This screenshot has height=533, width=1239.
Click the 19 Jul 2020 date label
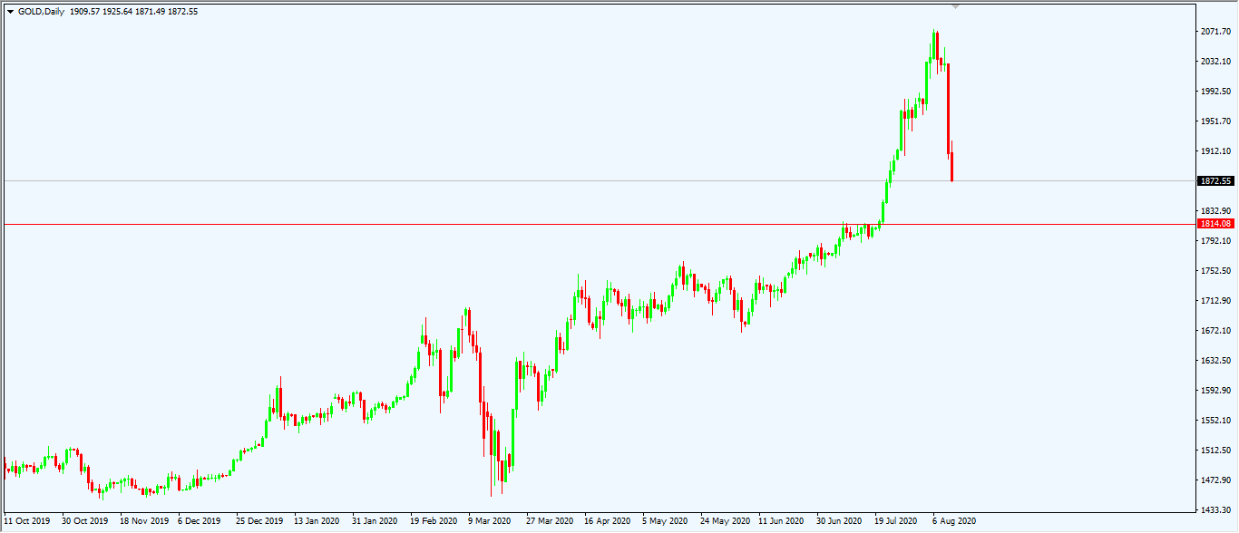tap(898, 521)
